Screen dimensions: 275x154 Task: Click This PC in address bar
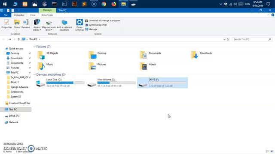33,39
